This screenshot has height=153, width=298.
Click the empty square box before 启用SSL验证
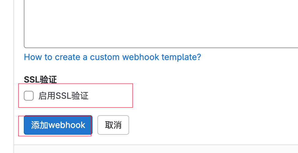pyautogui.click(x=29, y=96)
